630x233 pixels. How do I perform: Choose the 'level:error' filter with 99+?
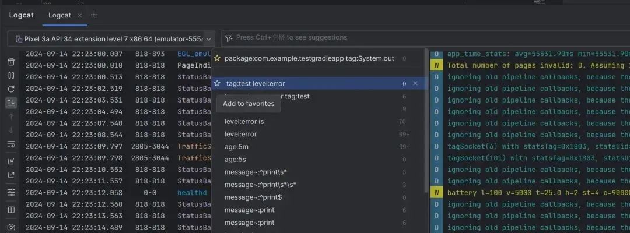(240, 134)
